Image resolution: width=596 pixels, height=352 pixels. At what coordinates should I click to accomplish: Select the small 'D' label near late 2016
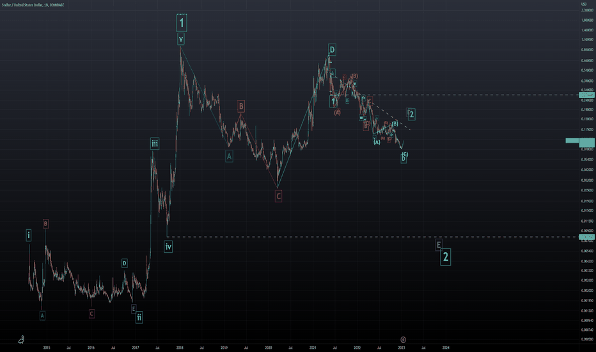click(x=124, y=263)
